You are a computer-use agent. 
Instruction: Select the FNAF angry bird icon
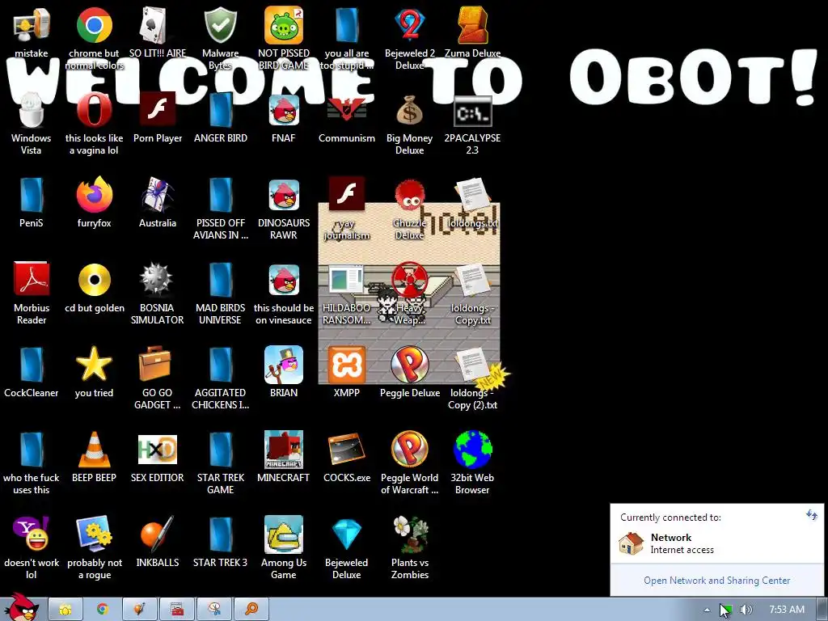284,110
